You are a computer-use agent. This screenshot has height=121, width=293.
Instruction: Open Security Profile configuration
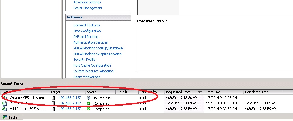[x=84, y=60]
